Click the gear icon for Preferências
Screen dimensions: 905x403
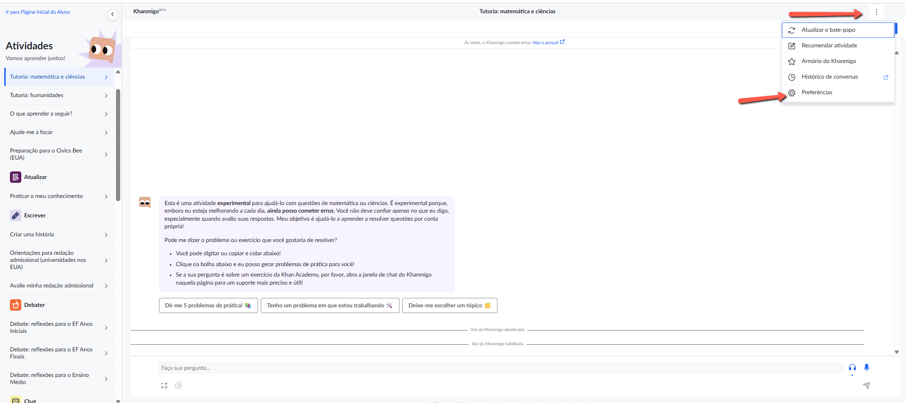[x=791, y=93]
